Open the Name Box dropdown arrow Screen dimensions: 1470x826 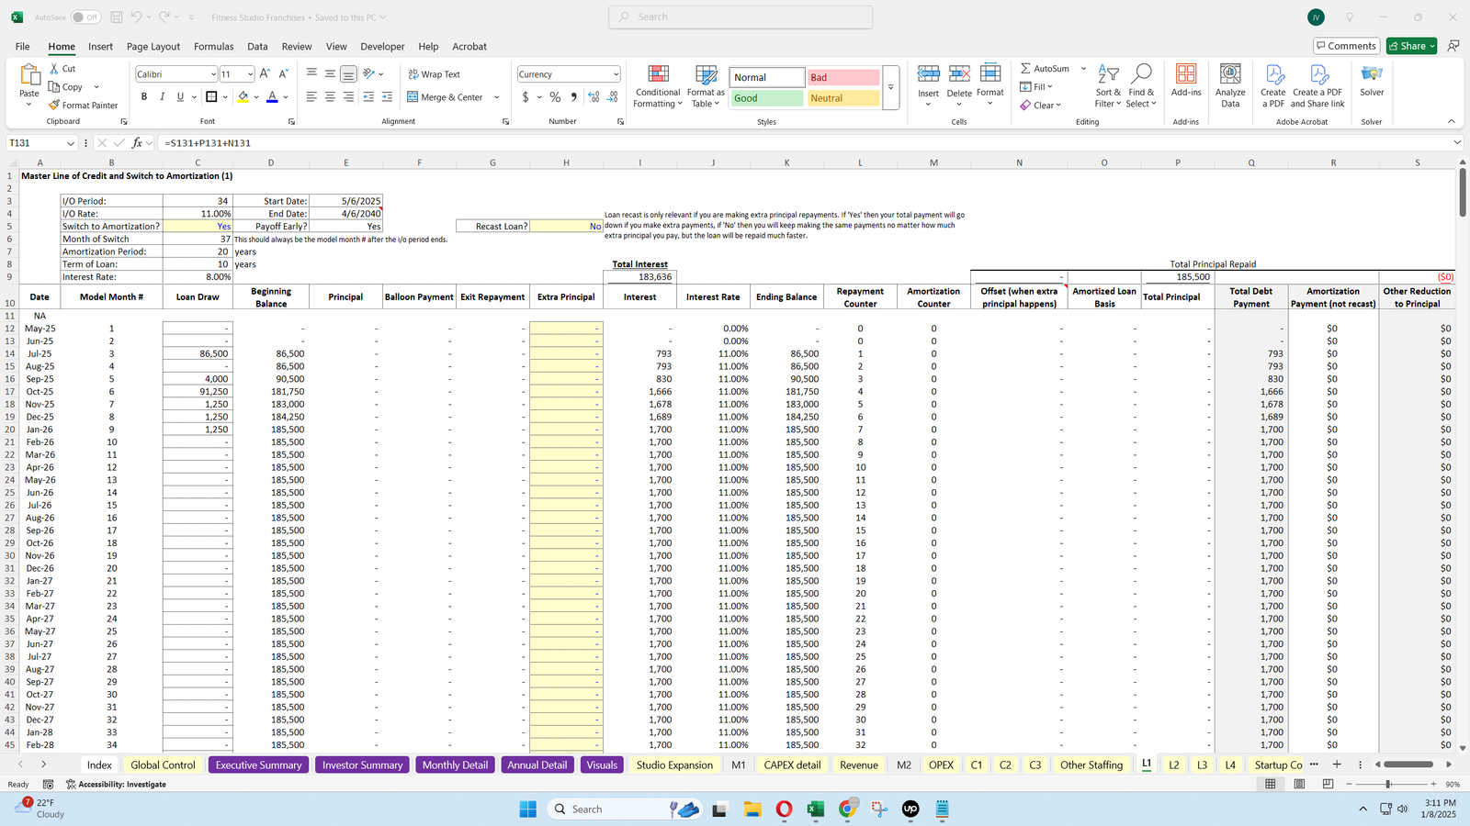pyautogui.click(x=70, y=143)
